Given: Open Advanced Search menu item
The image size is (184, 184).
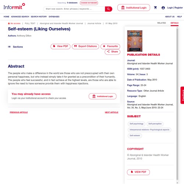Looking at the screenshot, I should click(20, 17).
